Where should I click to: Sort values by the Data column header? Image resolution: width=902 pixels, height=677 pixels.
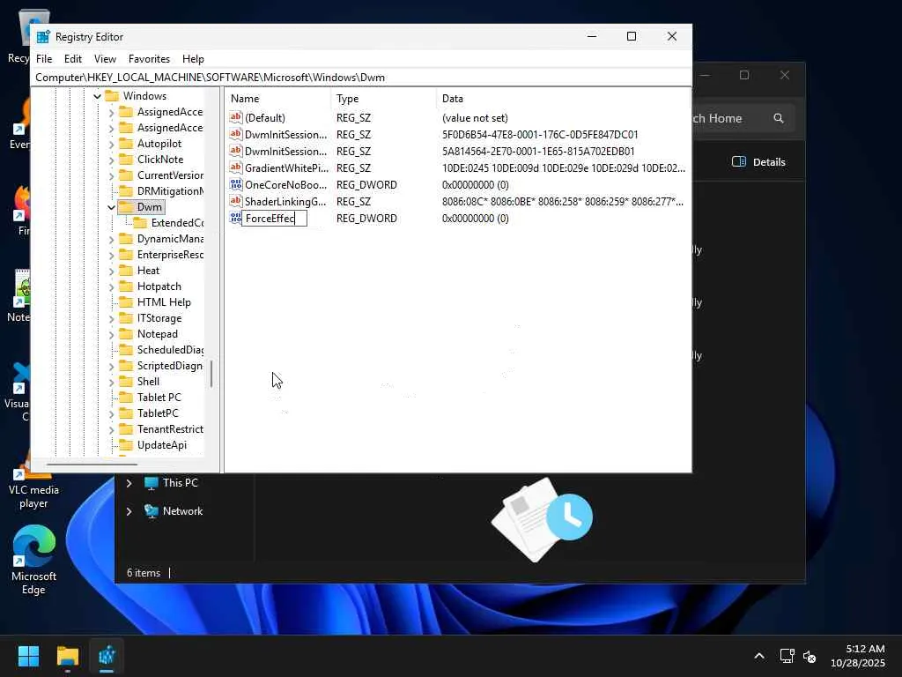click(x=563, y=99)
